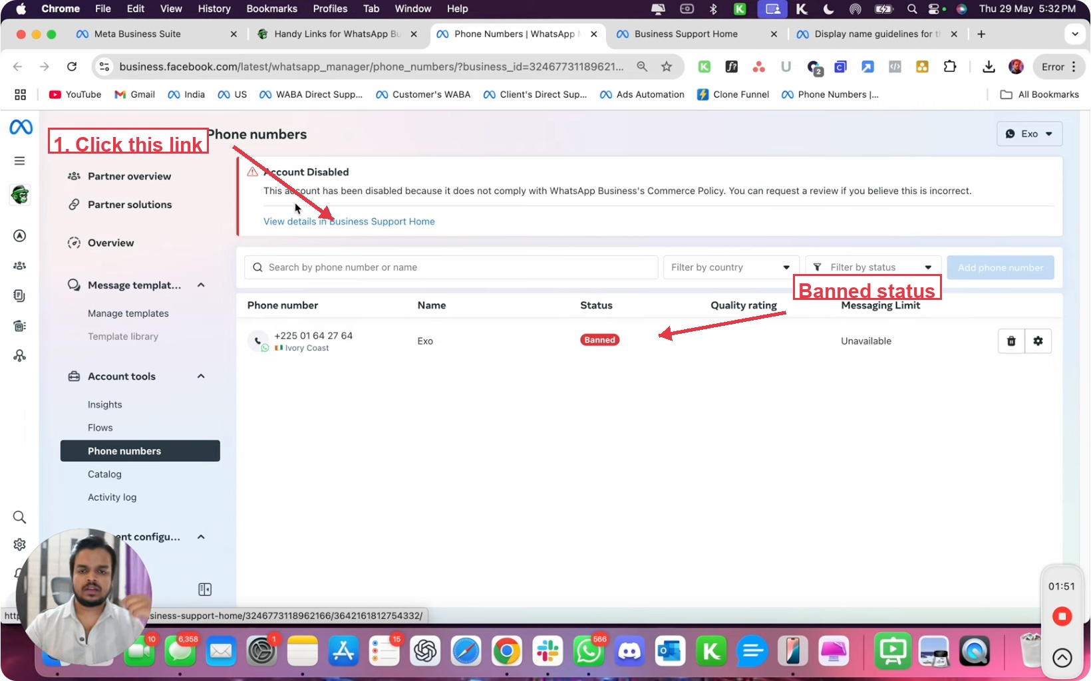Open the Flows sidebar item
The image size is (1091, 681).
click(100, 428)
